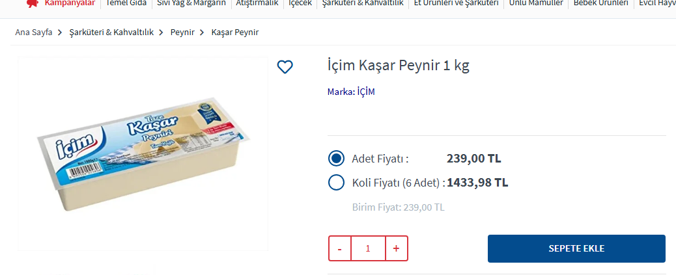Open the Temel Gıda category menu
Screen dimensions: 676x275
(126, 3)
